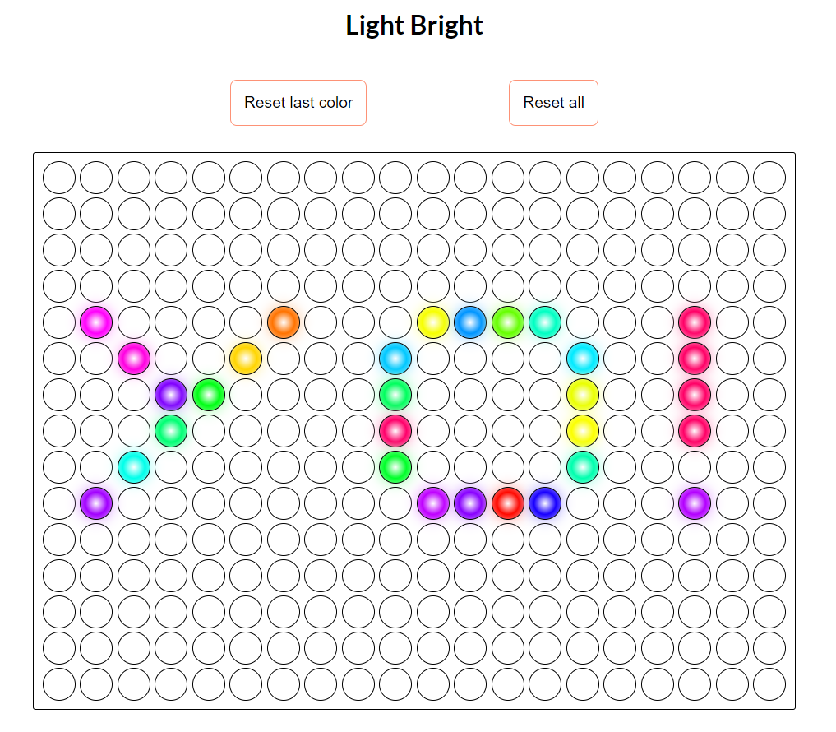Click the top-right empty peg of grid
Image resolution: width=836 pixels, height=732 pixels.
(769, 178)
